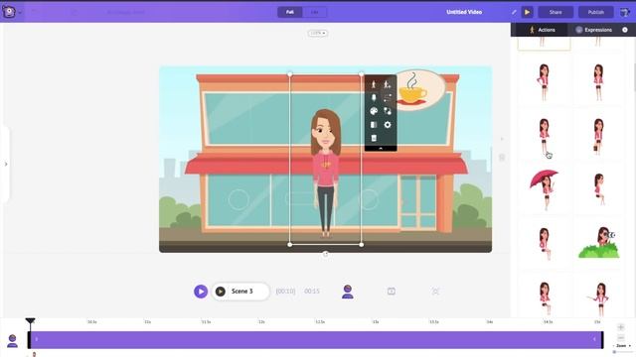The height and width of the screenshot is (357, 636).
Task: Close the character actions panel
Action: [x=625, y=30]
